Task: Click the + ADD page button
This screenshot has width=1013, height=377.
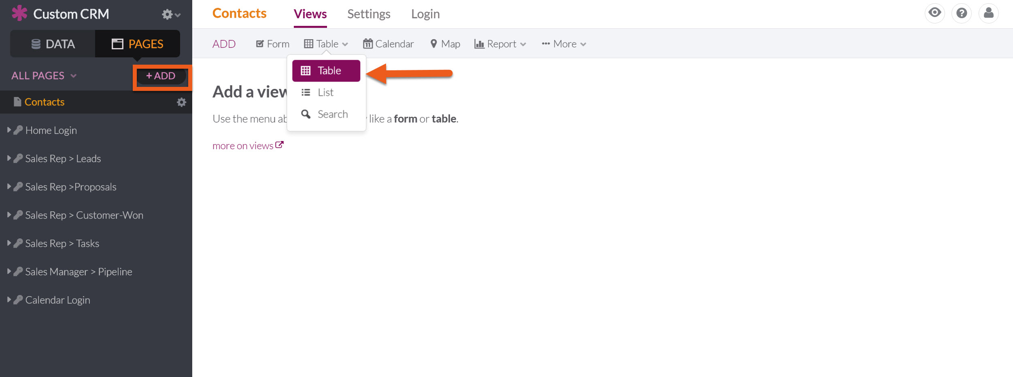Action: click(161, 76)
